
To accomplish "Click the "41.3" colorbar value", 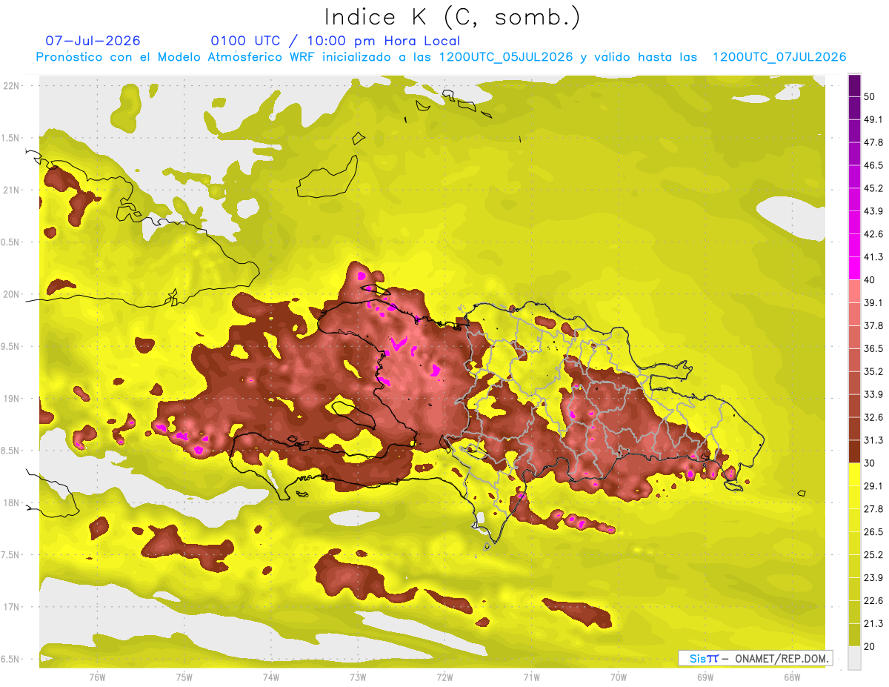I will (x=873, y=257).
